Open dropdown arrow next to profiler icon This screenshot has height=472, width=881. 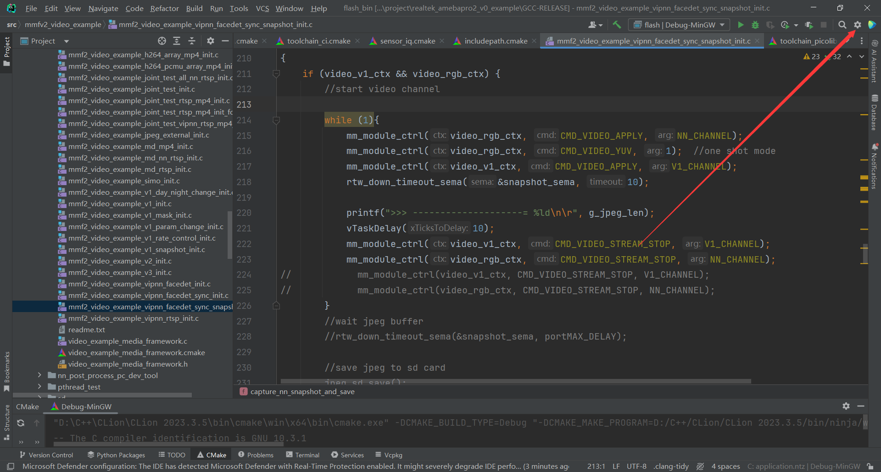[796, 25]
